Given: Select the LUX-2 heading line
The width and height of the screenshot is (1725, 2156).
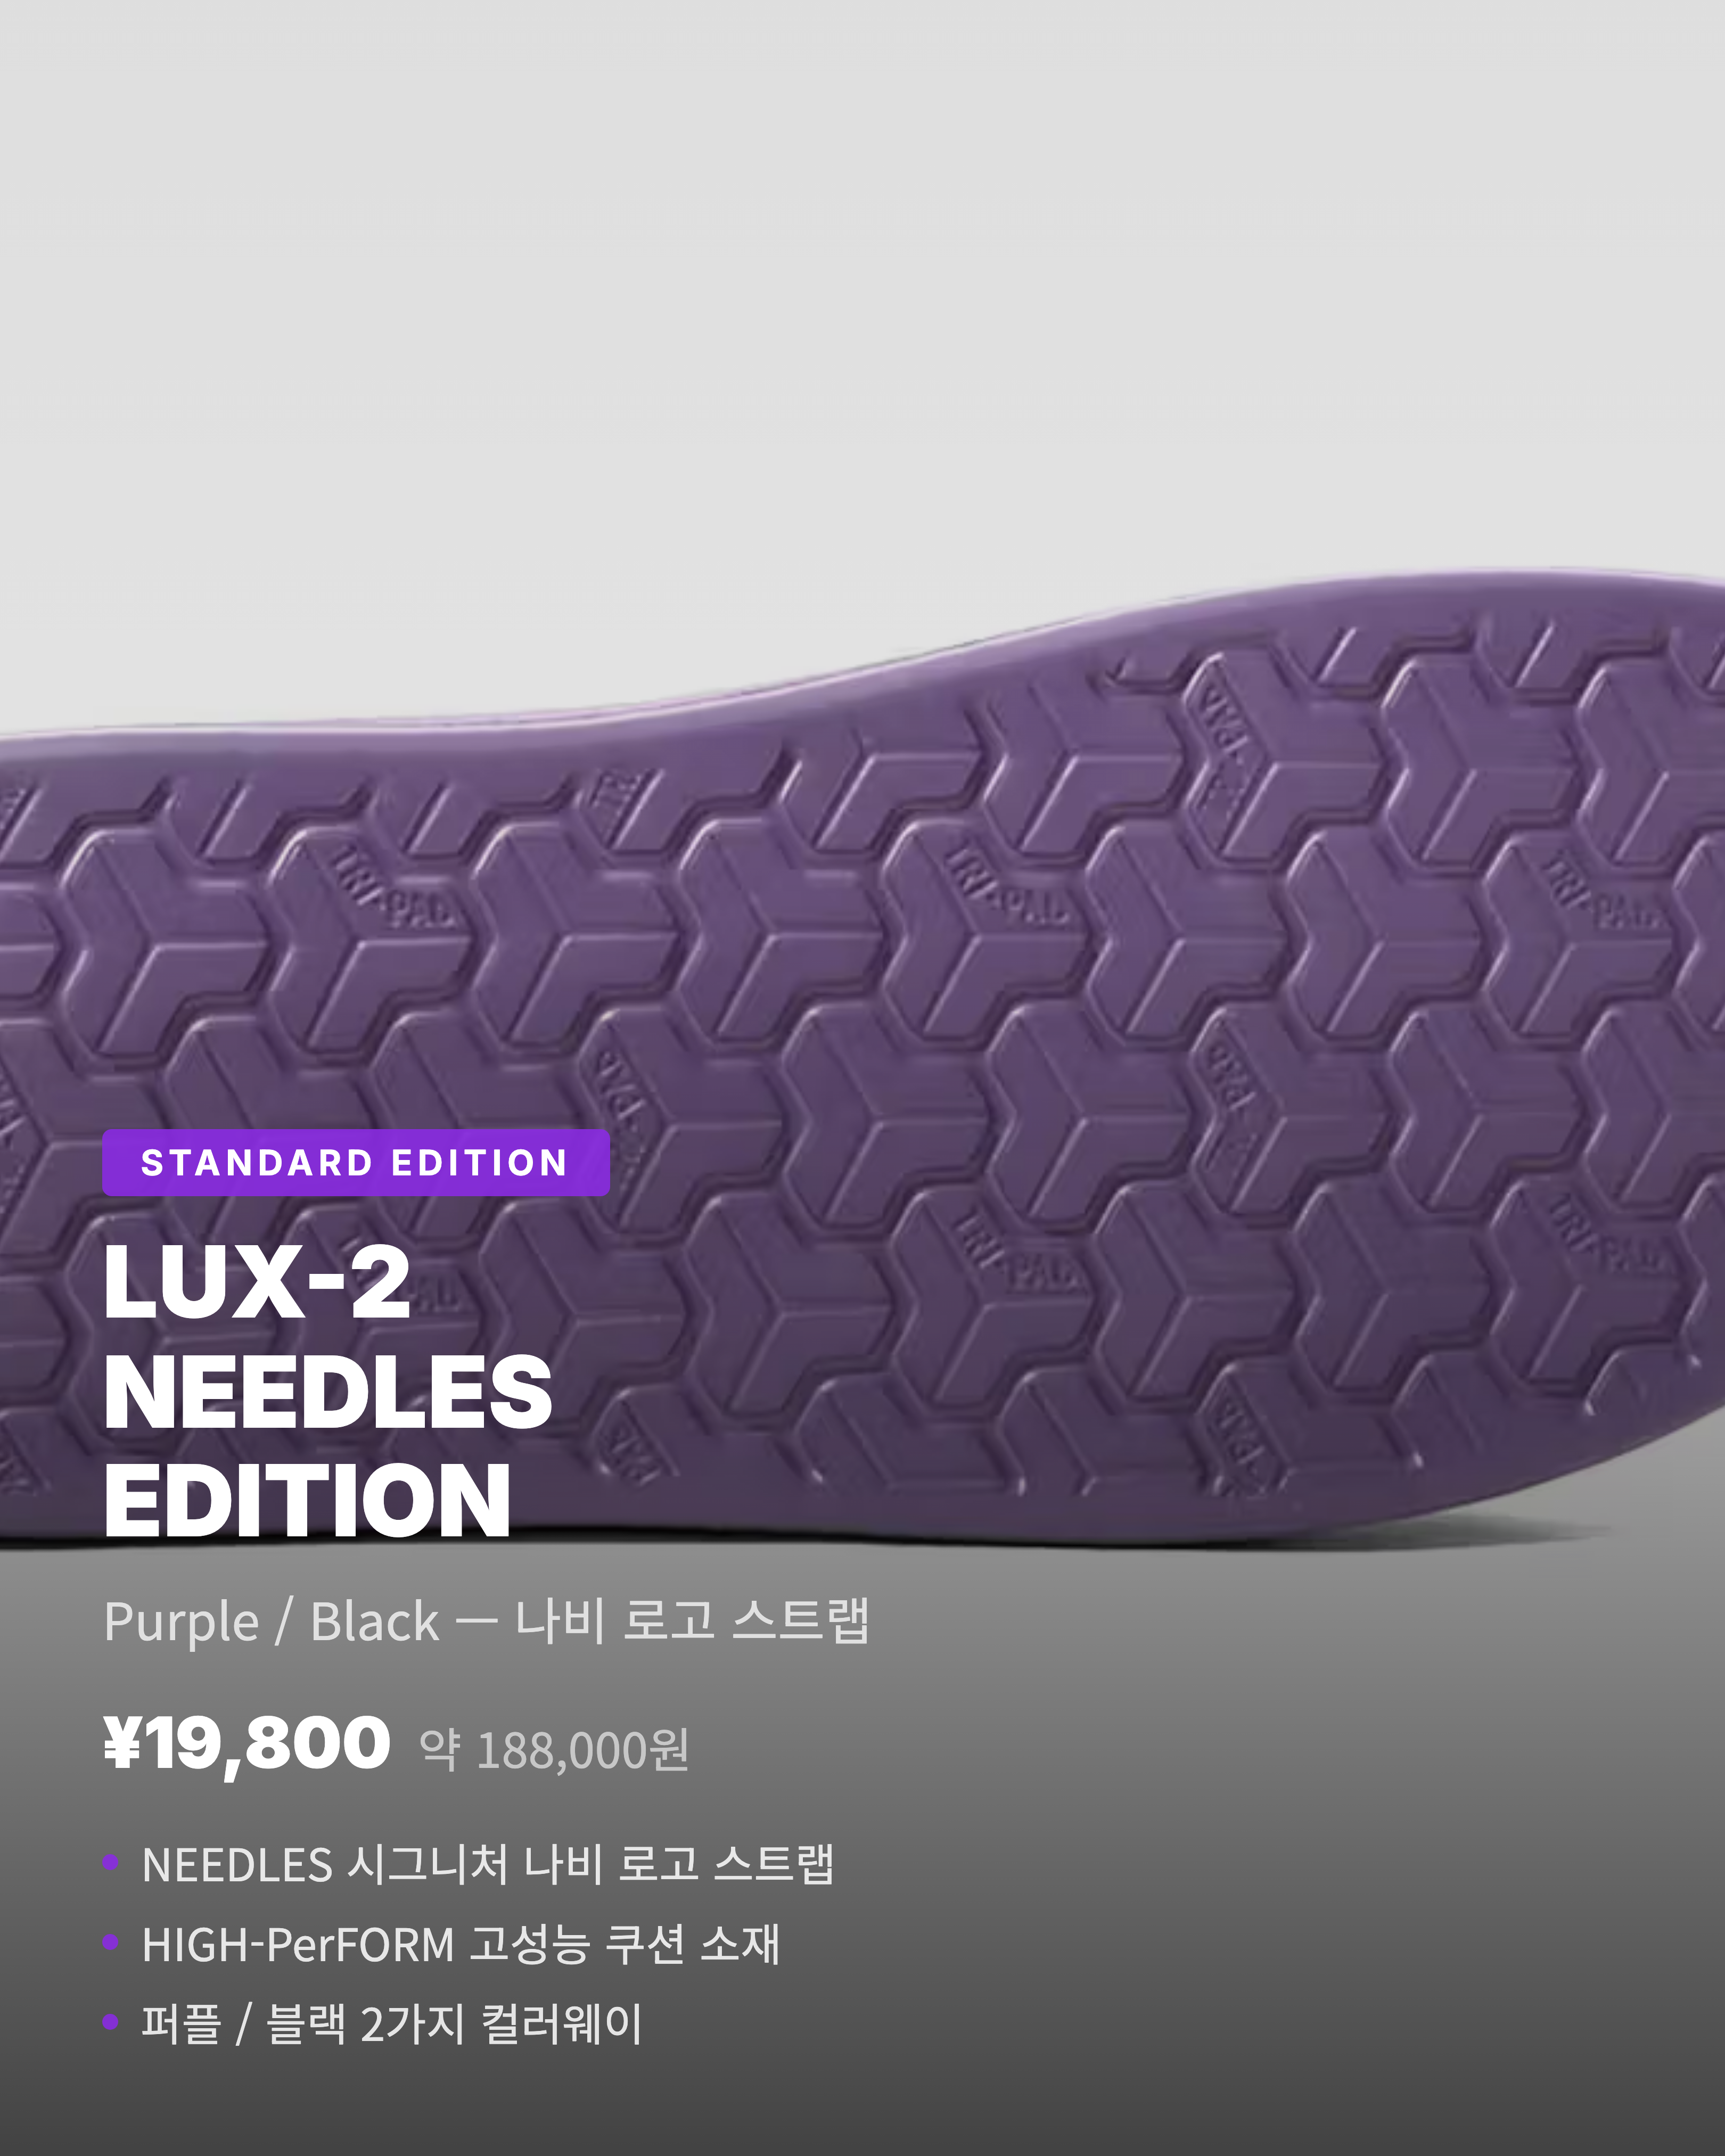Looking at the screenshot, I should 257,1283.
